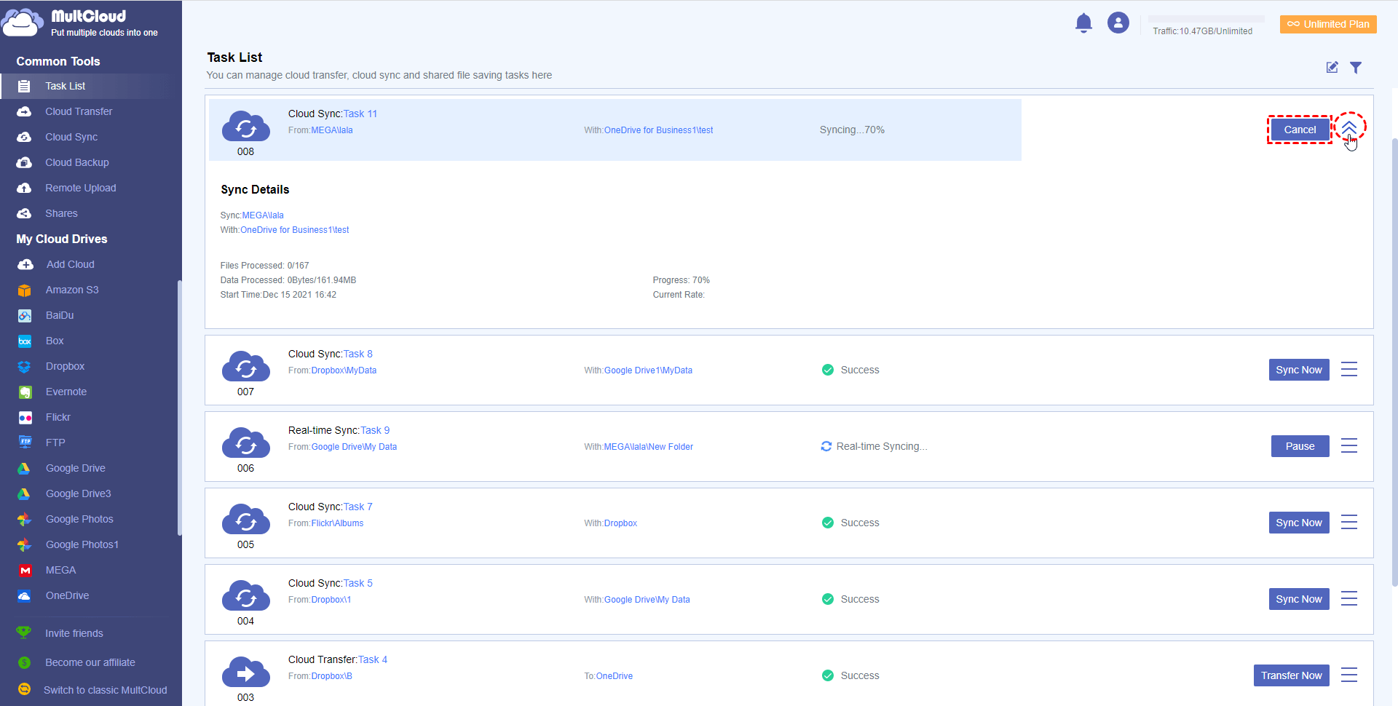Open the options menu for Task 8
The height and width of the screenshot is (706, 1398).
click(1348, 370)
